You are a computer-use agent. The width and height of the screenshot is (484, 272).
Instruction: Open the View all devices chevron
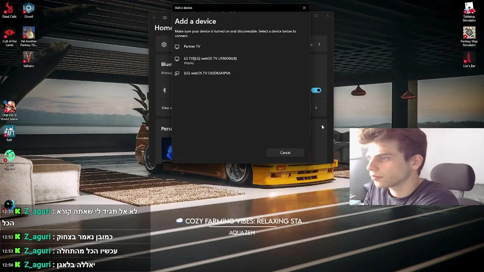tap(316, 108)
